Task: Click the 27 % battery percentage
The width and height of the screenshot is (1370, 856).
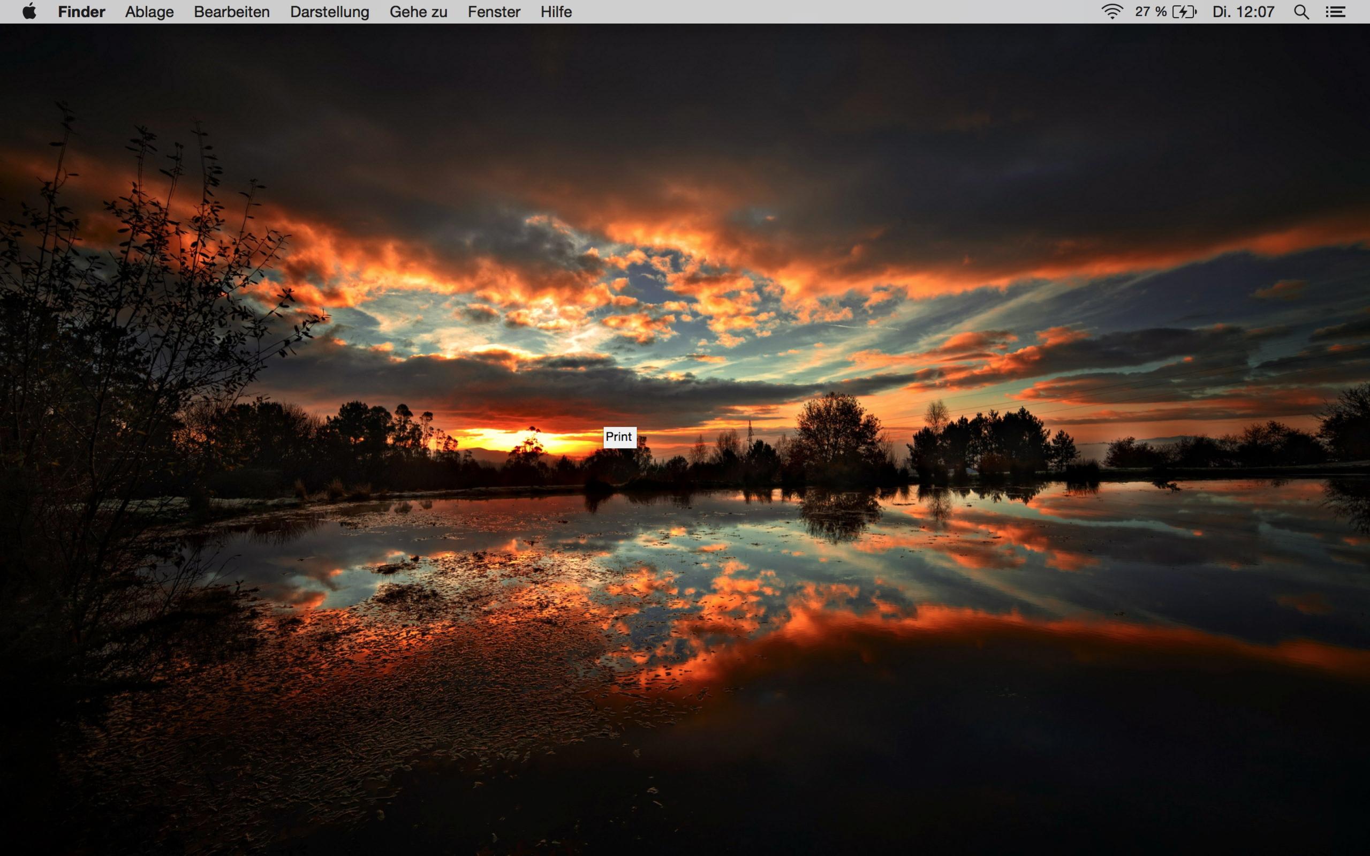Action: pyautogui.click(x=1151, y=11)
